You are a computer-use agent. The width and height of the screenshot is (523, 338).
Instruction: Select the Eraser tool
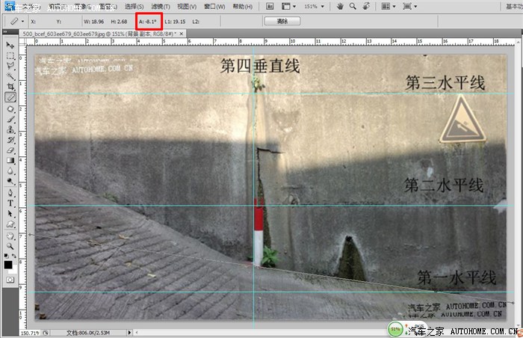tap(10, 150)
